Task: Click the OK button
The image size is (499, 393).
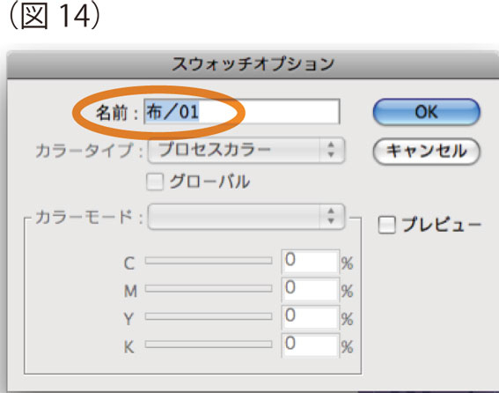Action: point(426,112)
